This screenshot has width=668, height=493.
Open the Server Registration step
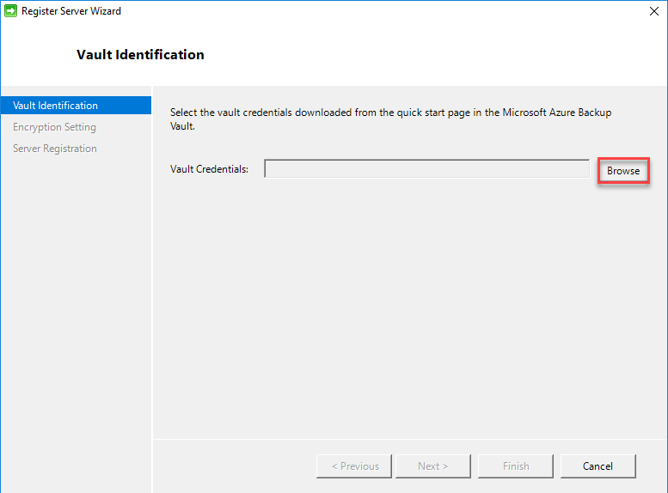(55, 149)
